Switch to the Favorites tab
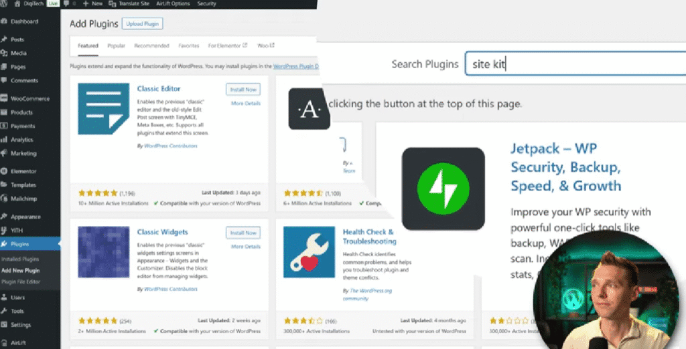Screen dimensions: 686x349 (188, 45)
